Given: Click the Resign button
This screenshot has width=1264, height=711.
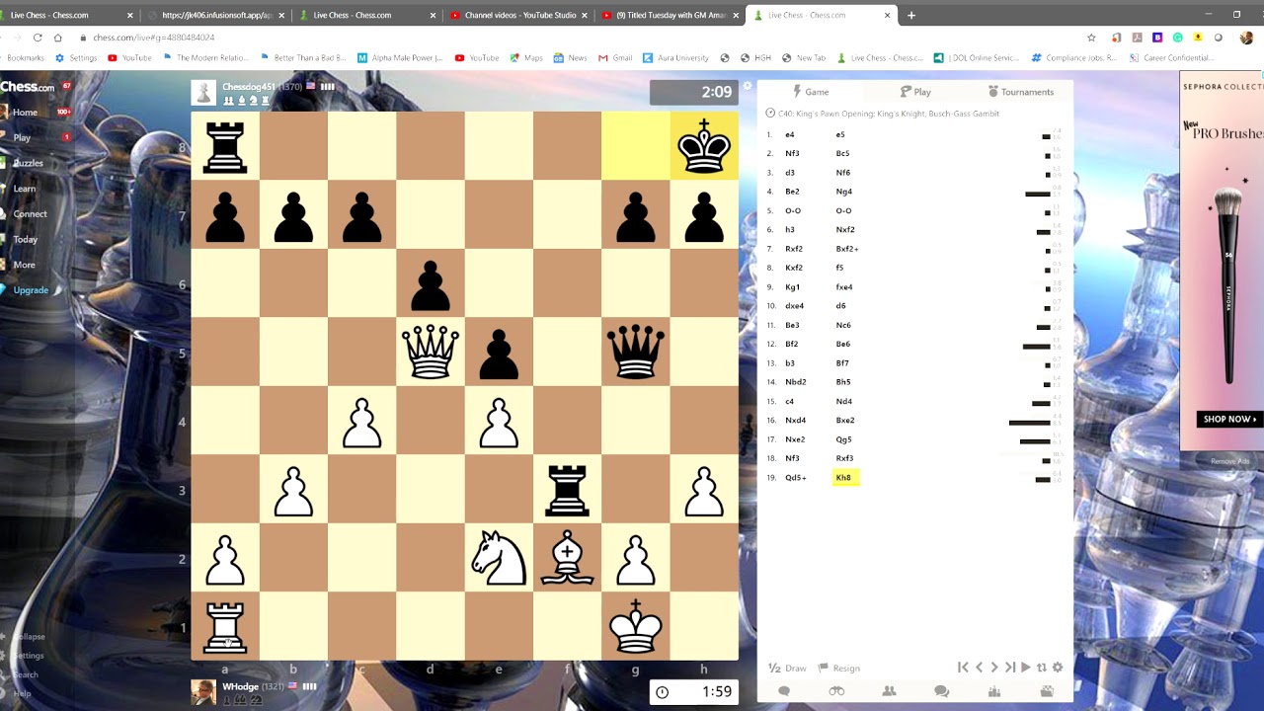Looking at the screenshot, I should tap(838, 669).
